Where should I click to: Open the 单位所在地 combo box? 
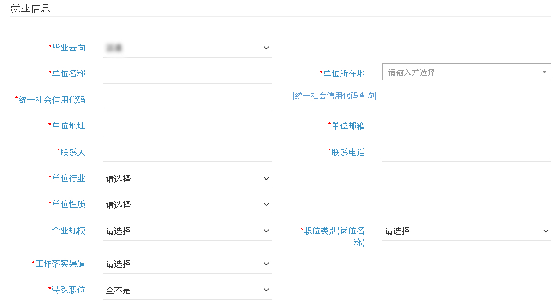pyautogui.click(x=462, y=72)
